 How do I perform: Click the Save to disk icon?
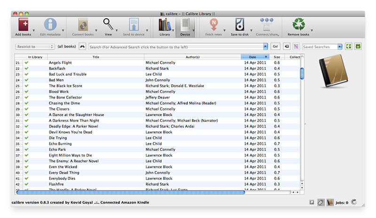coord(240,25)
